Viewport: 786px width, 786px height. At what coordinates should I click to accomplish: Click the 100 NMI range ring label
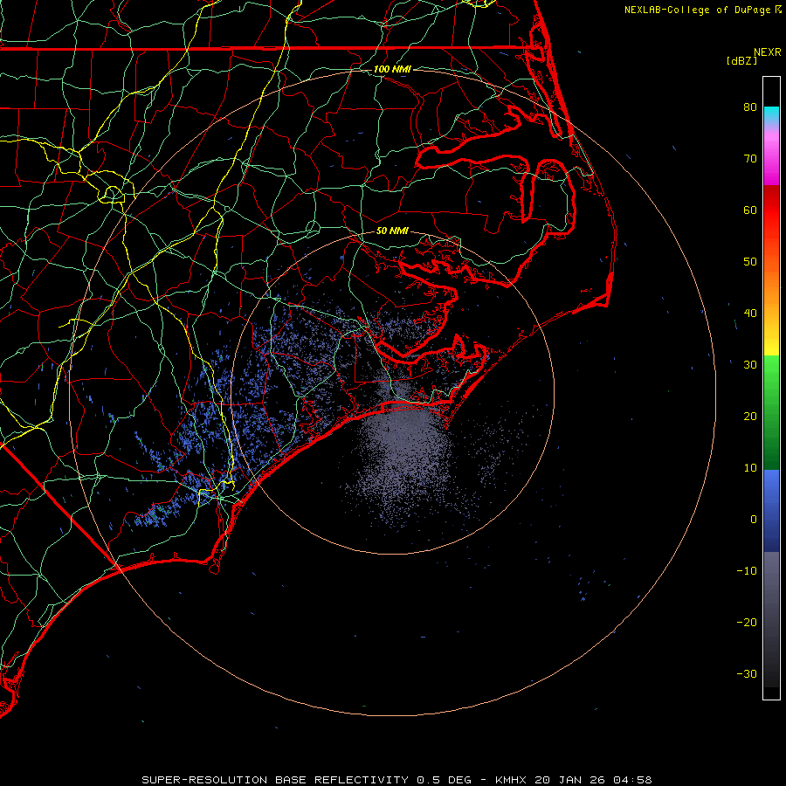(392, 69)
